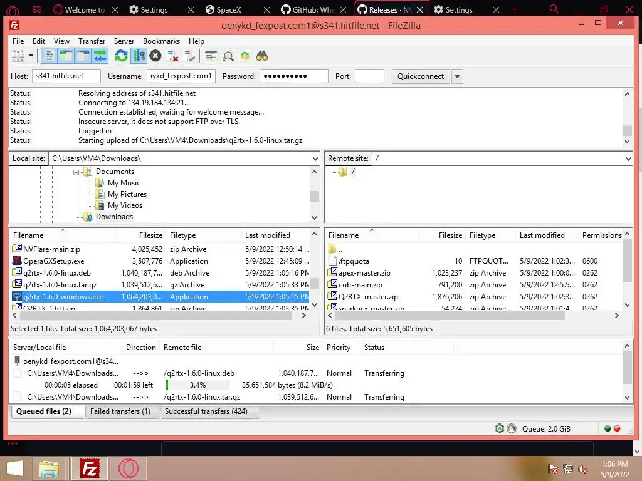The image size is (642, 481).
Task: Open the Transfer menu
Action: coord(92,41)
